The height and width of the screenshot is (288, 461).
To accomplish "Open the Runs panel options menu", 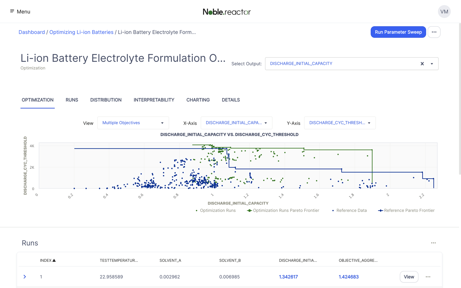I will pos(433,243).
